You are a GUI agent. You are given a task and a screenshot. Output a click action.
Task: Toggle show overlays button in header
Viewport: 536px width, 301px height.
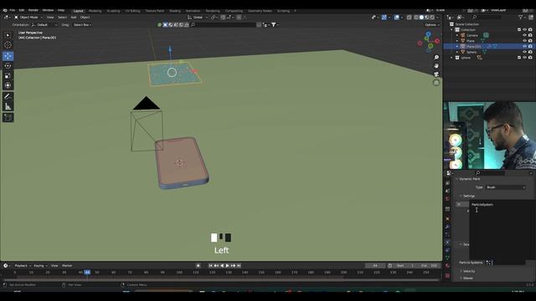(x=396, y=17)
